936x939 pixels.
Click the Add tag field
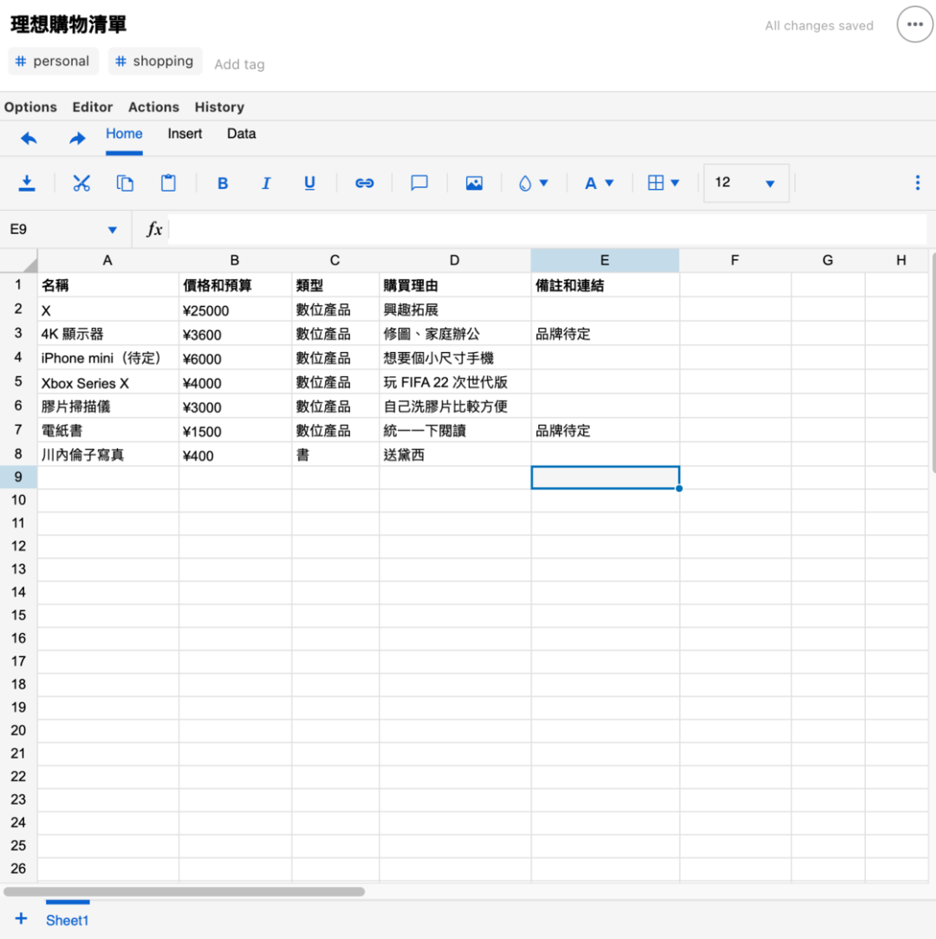point(239,64)
